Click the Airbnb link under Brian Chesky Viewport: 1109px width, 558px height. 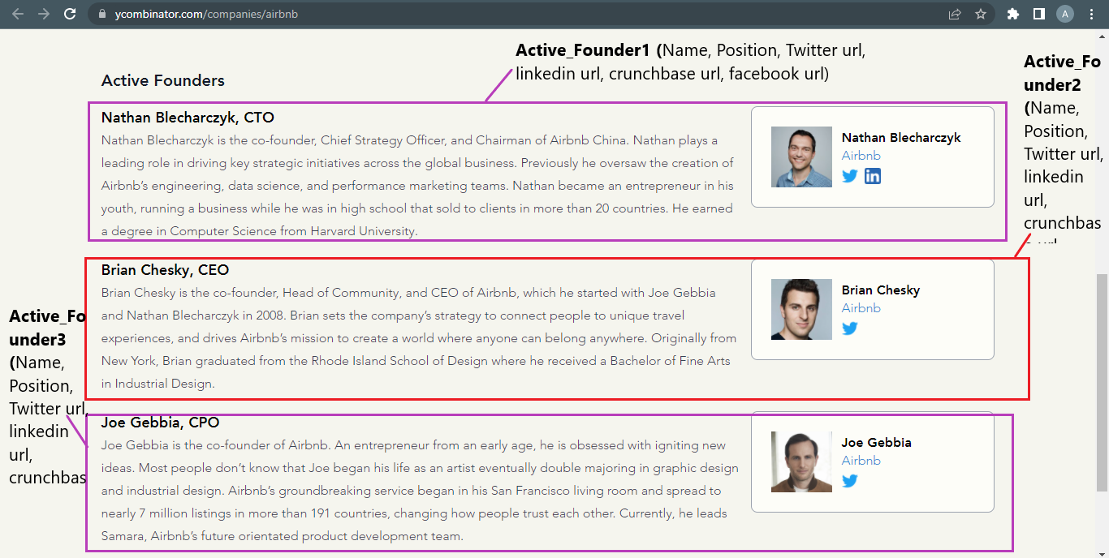pos(861,308)
